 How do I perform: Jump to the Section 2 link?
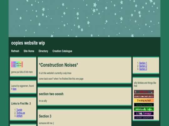pyautogui.click(x=143, y=66)
